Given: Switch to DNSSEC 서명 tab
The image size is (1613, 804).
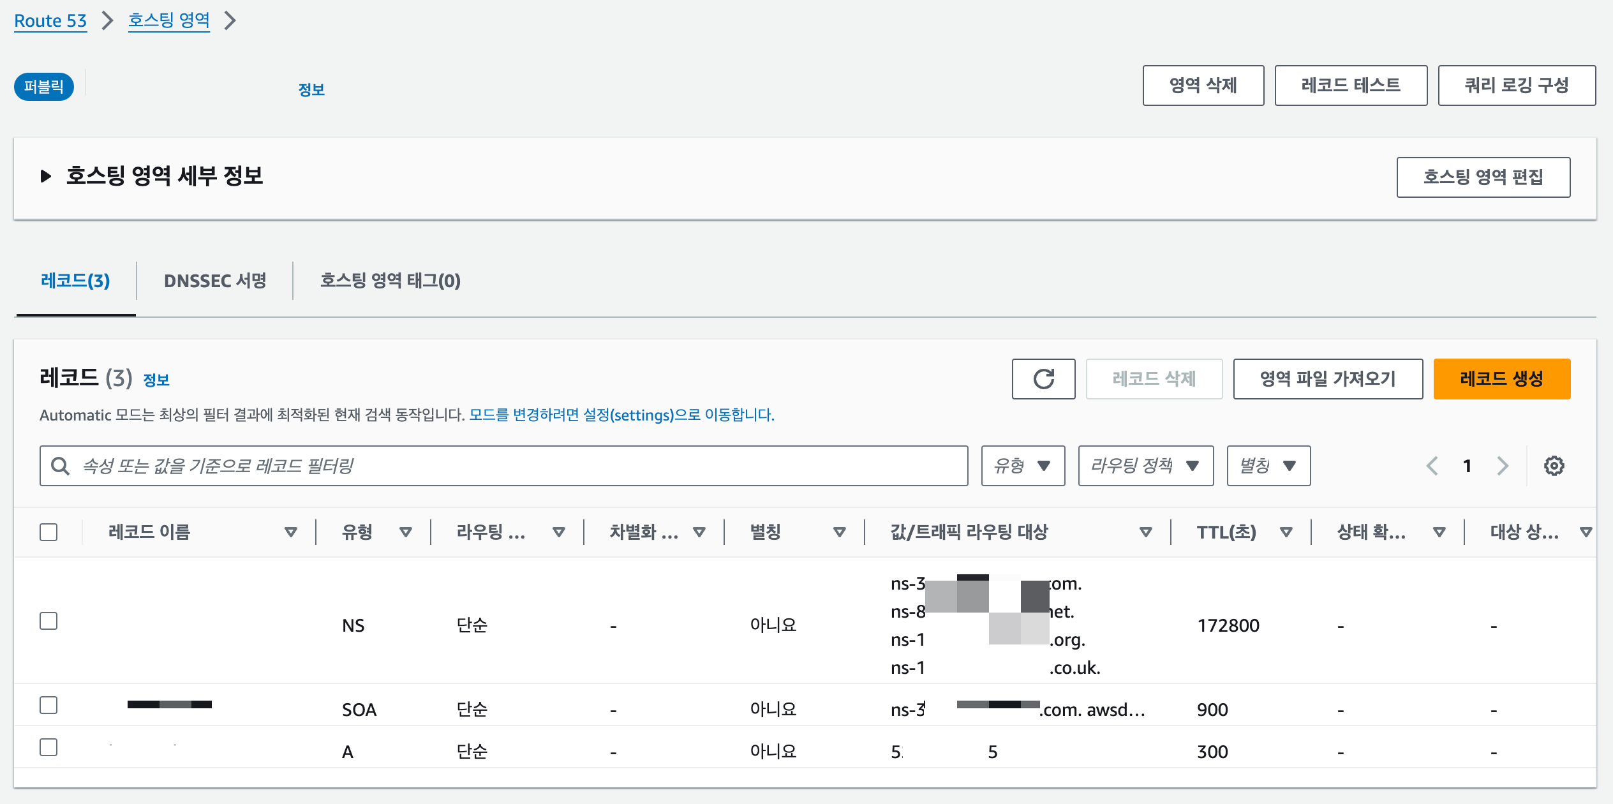Looking at the screenshot, I should point(215,281).
